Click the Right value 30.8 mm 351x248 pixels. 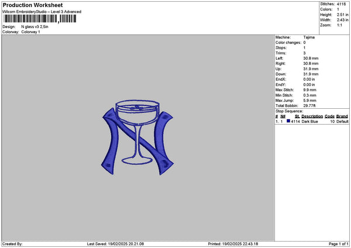tap(311, 64)
